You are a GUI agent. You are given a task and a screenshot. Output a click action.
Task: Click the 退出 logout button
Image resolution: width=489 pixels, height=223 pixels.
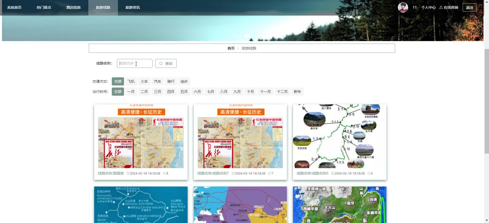point(470,7)
